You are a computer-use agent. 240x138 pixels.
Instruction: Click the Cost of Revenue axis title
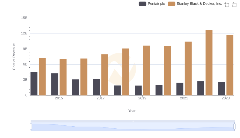(14, 57)
